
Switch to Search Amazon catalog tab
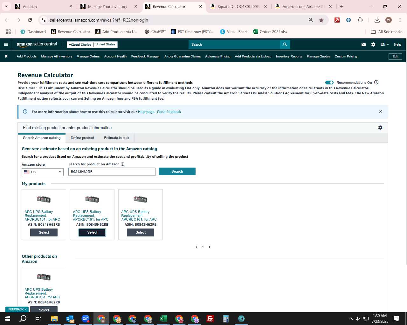(42, 138)
